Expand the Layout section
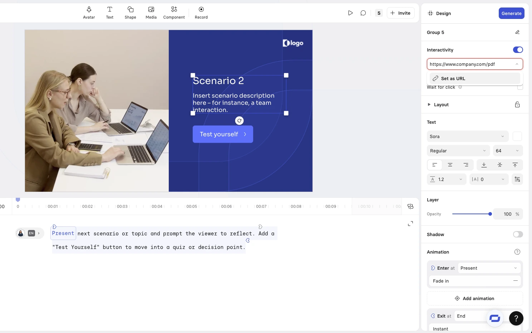This screenshot has height=333, width=532. pos(438,104)
